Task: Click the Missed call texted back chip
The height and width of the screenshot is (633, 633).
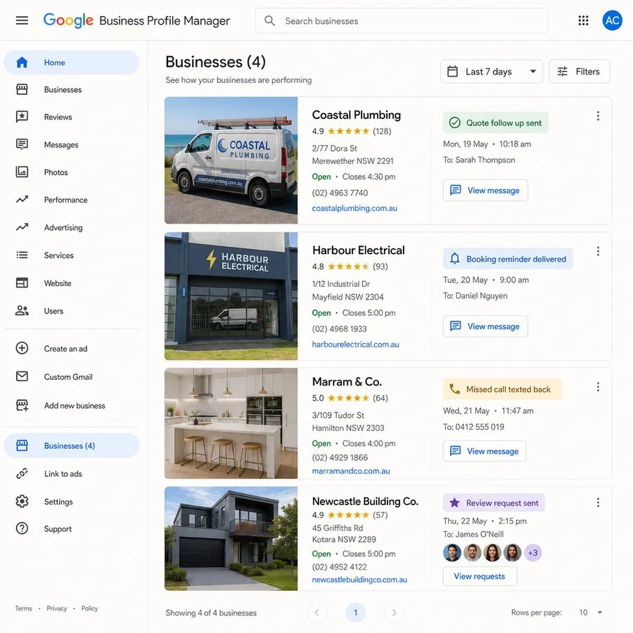Action: pyautogui.click(x=502, y=389)
